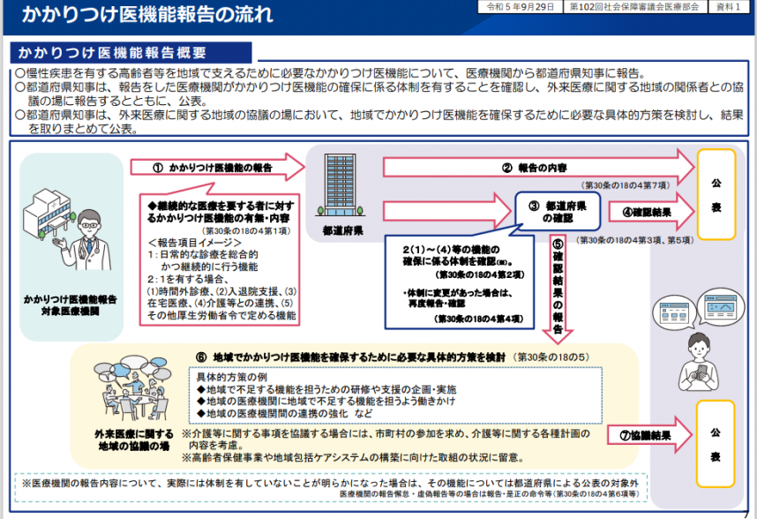
Task: Click the ② 報告の内容 arrow
Action: [538, 166]
